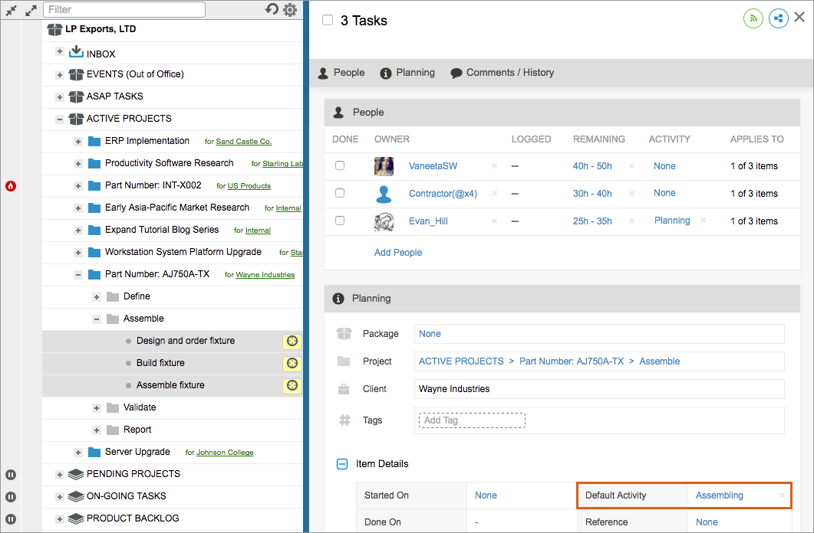Toggle the checkbox next to 3 Tasks
Viewport: 814px width, 533px height.
(x=328, y=21)
